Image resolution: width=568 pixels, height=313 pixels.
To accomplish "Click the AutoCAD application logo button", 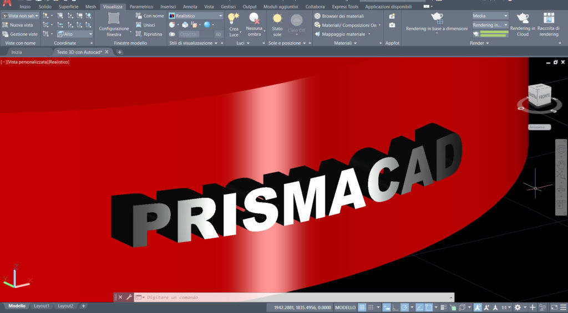I will [x=7, y=3].
